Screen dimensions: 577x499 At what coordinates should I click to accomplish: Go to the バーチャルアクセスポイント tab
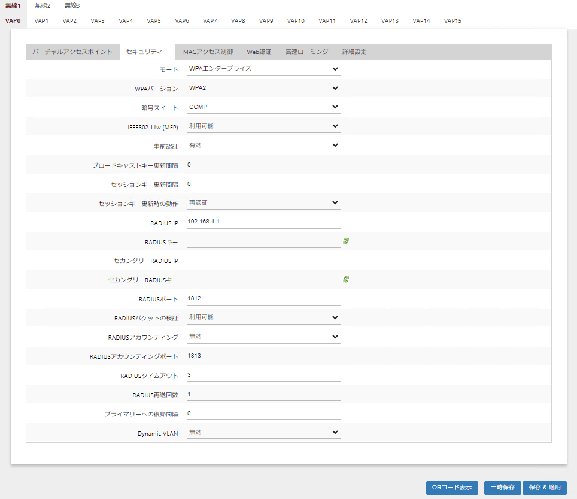point(72,52)
